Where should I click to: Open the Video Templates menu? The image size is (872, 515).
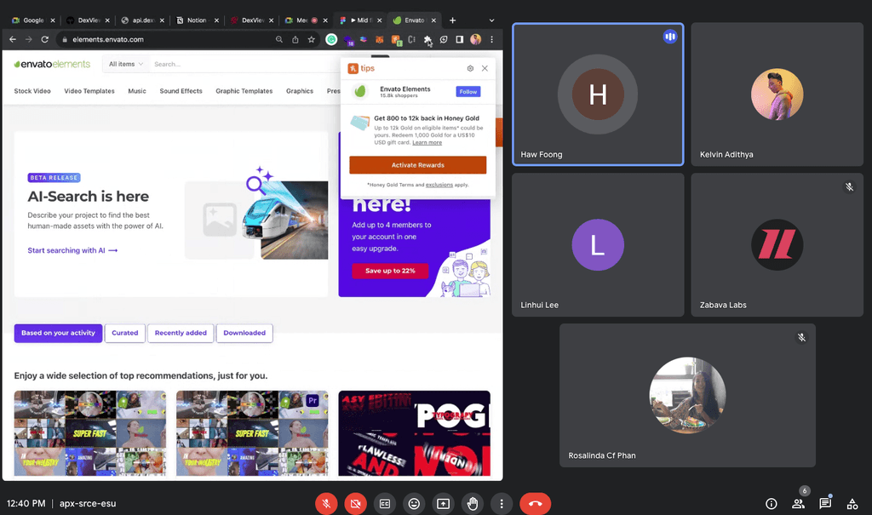pyautogui.click(x=89, y=90)
